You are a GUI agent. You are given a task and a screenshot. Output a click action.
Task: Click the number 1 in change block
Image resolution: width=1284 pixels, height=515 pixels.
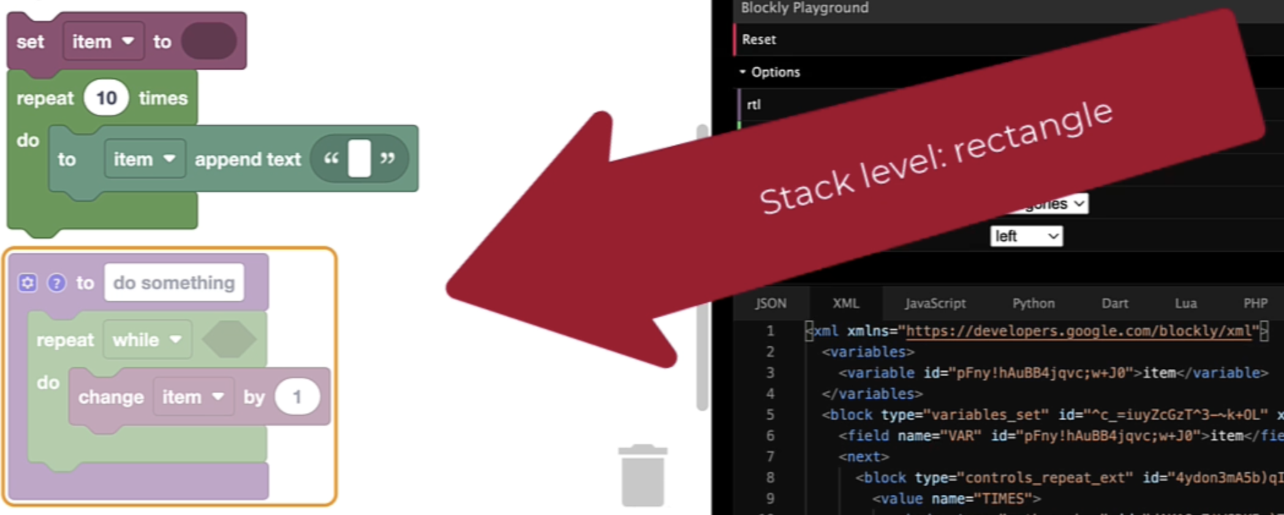(297, 397)
